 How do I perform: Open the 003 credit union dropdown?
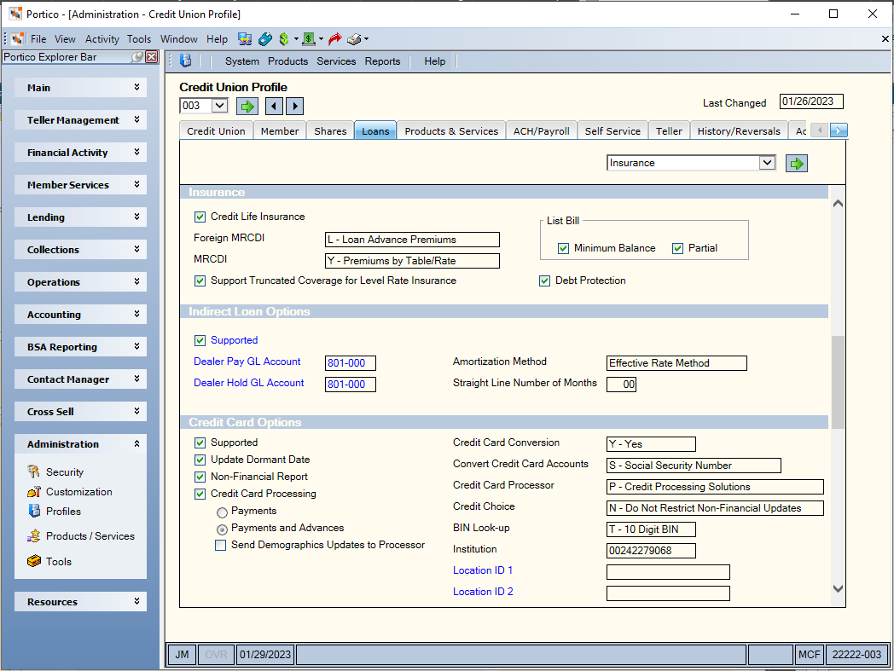(219, 106)
